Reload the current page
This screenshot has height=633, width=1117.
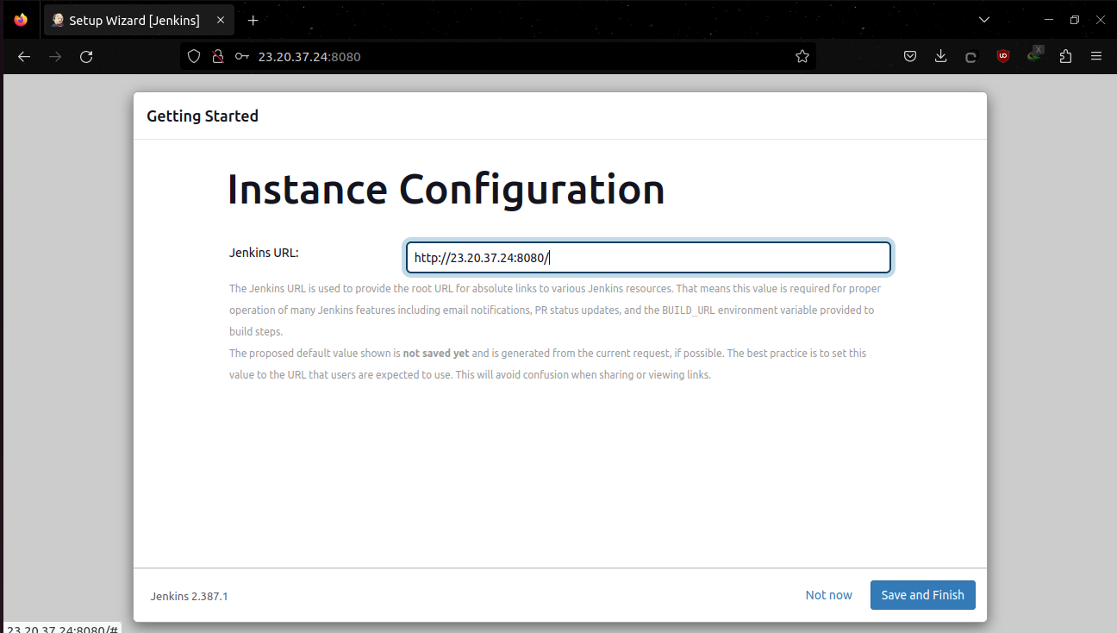(x=86, y=56)
